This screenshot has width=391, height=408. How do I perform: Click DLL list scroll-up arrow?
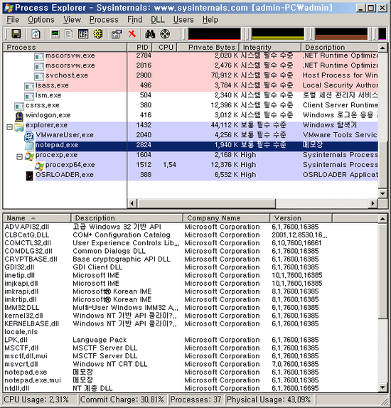382,219
